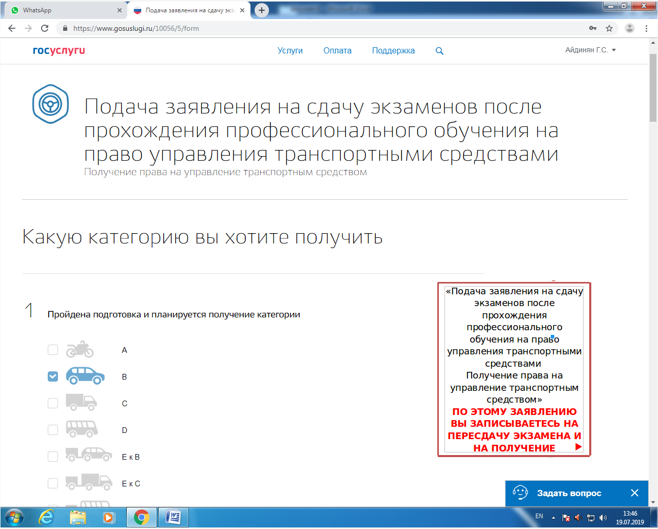Open the media player taskbar icon
658x529 pixels.
point(109,517)
